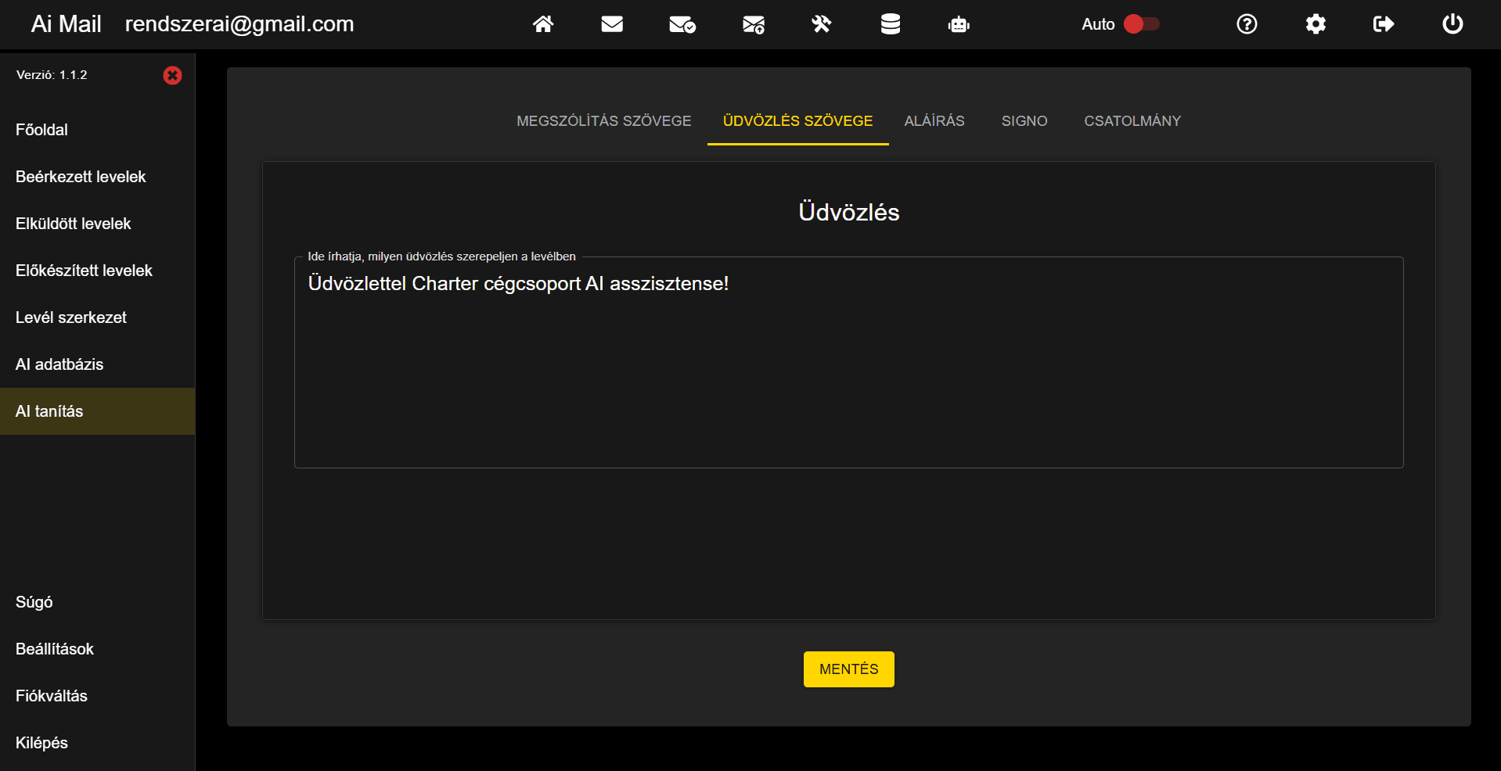
Task: Open the settings gear icon
Action: pyautogui.click(x=1316, y=24)
